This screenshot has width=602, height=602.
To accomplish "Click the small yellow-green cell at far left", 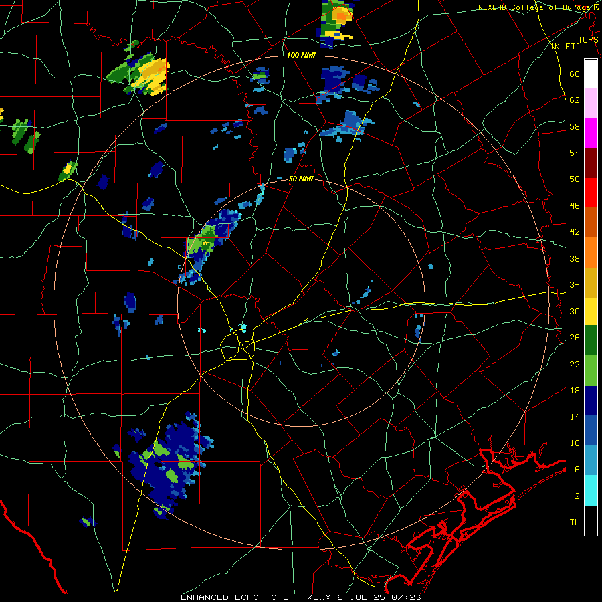I will coord(68,171).
